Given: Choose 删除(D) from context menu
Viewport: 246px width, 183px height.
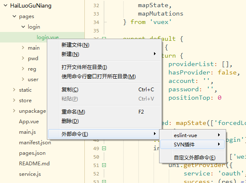Looking at the screenshot, I should [x=104, y=121].
